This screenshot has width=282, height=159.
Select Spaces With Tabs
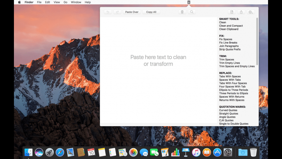(230, 80)
